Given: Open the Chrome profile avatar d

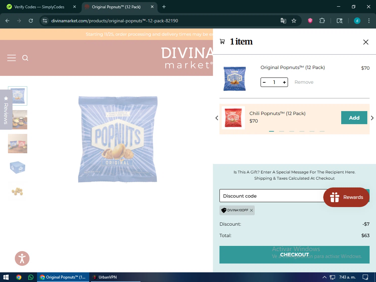Looking at the screenshot, I should 357,21.
